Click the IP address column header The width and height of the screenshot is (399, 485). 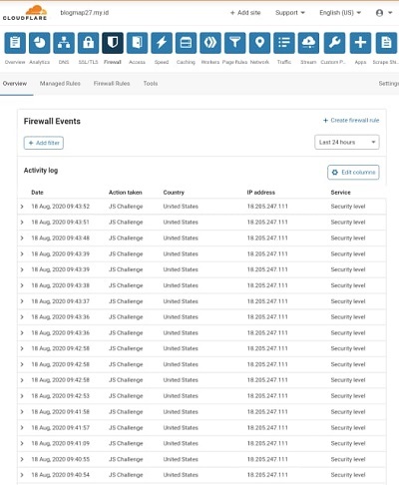(x=261, y=193)
